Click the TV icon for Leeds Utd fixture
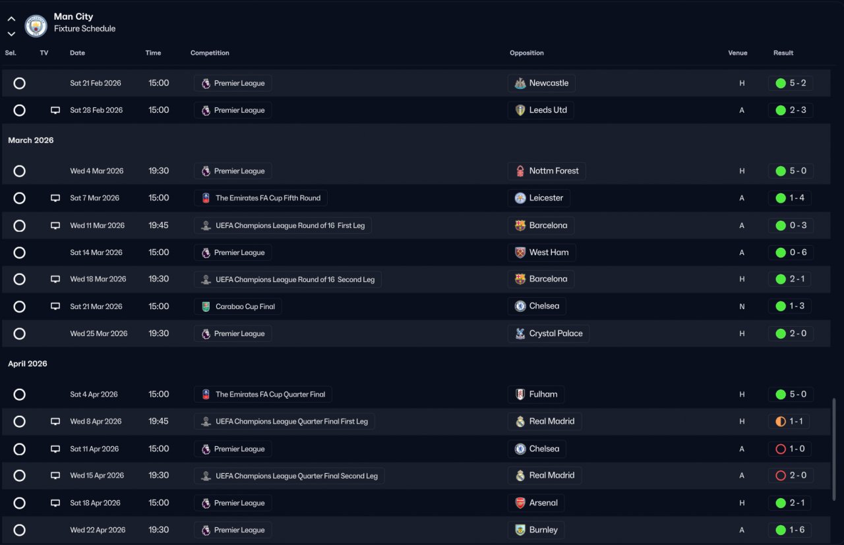Image resolution: width=844 pixels, height=545 pixels. point(55,111)
